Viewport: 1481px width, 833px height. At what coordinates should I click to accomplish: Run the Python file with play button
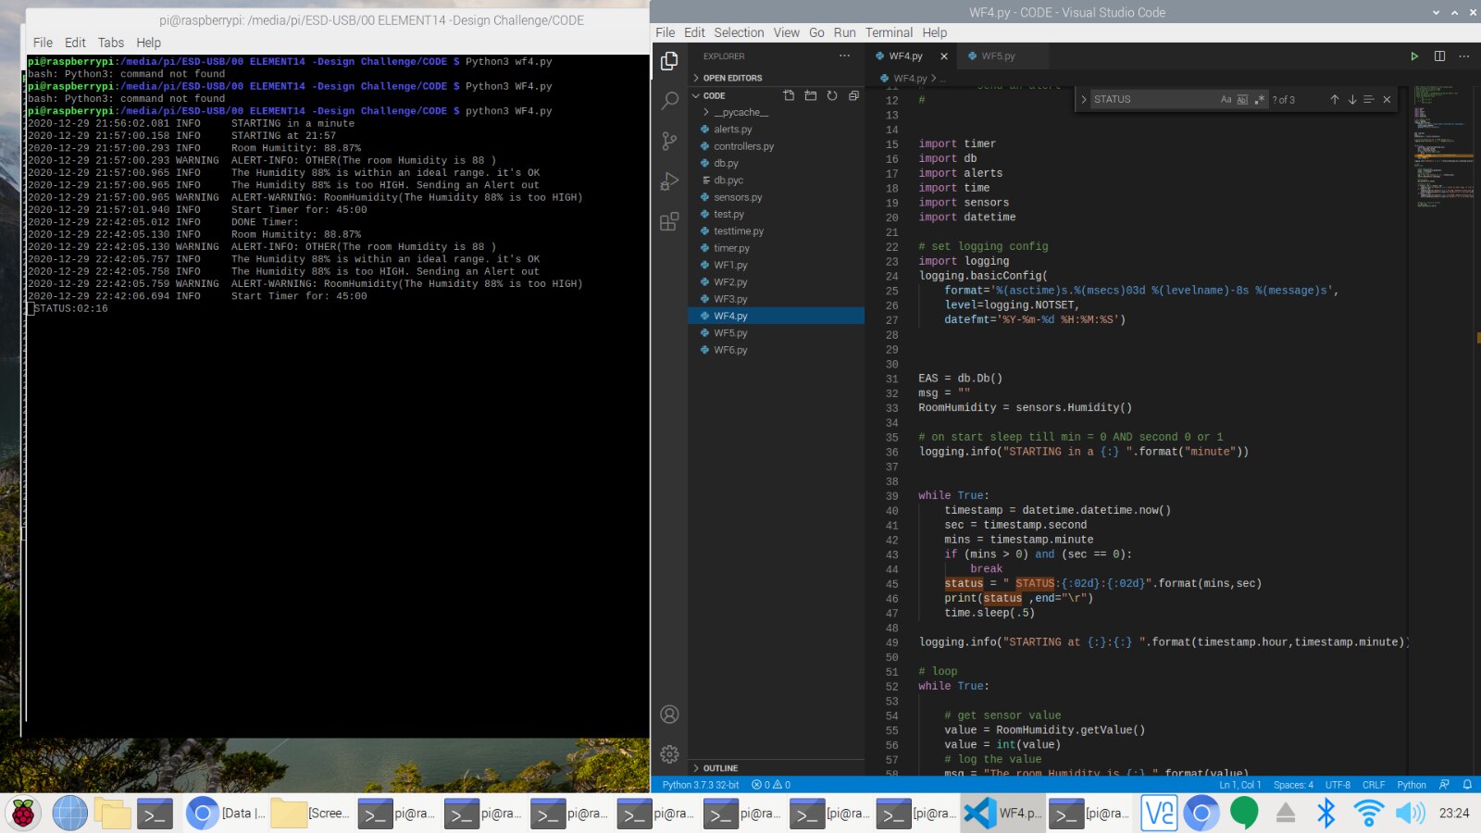click(1414, 56)
